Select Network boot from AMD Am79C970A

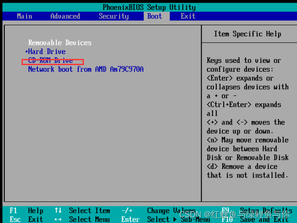(x=86, y=69)
